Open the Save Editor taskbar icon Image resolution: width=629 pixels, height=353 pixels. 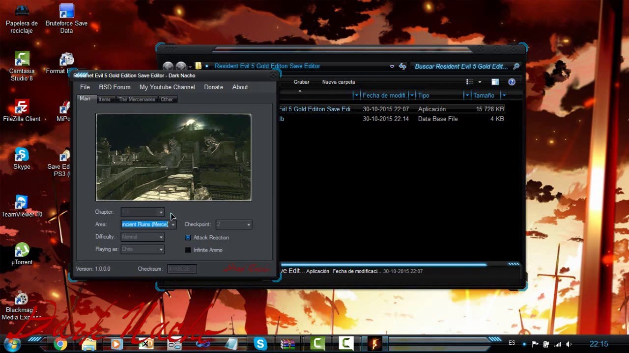coord(374,344)
